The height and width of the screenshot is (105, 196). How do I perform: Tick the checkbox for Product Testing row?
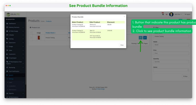pos(31,38)
